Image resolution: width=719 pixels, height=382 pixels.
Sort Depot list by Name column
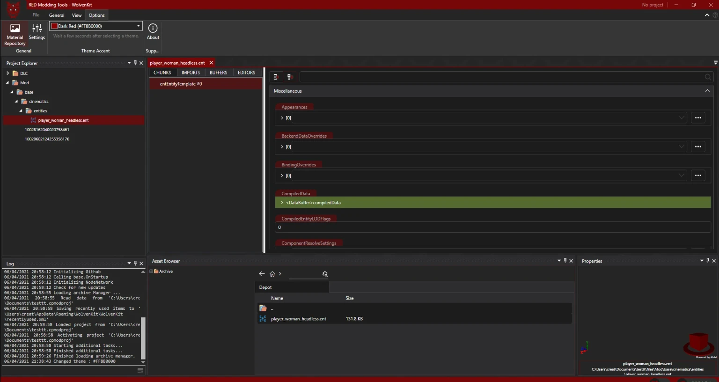click(277, 298)
